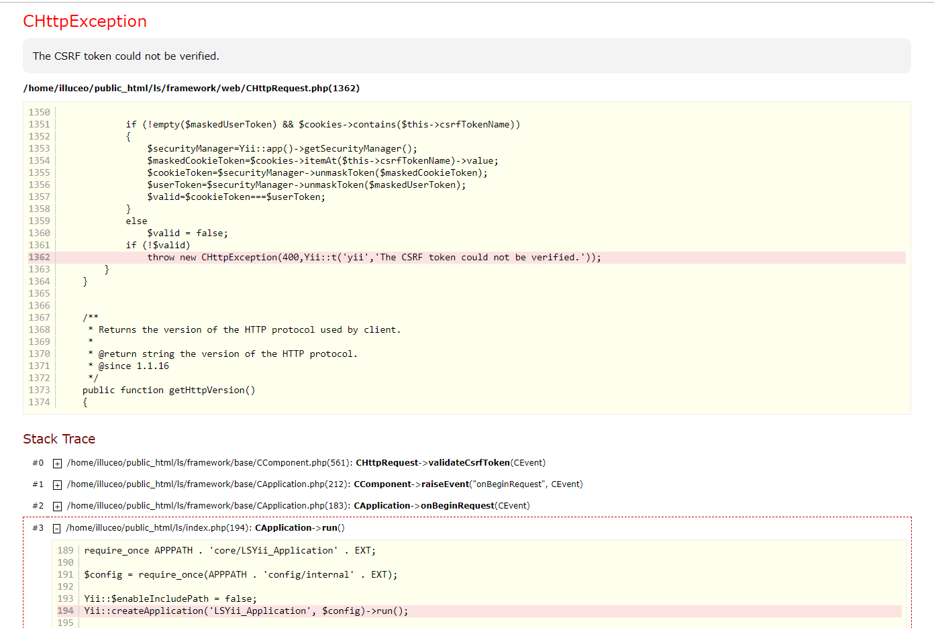Click the Stack Trace heading

tap(59, 439)
